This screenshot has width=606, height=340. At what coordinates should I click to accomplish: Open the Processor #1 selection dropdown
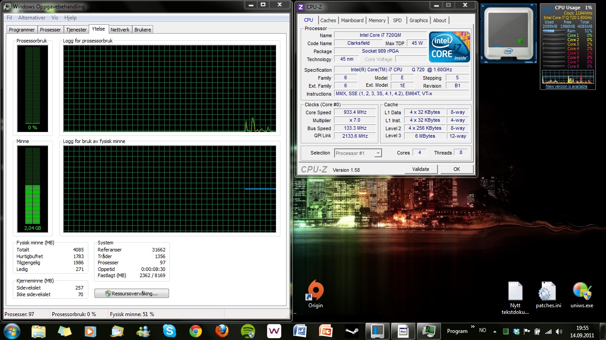(358, 153)
